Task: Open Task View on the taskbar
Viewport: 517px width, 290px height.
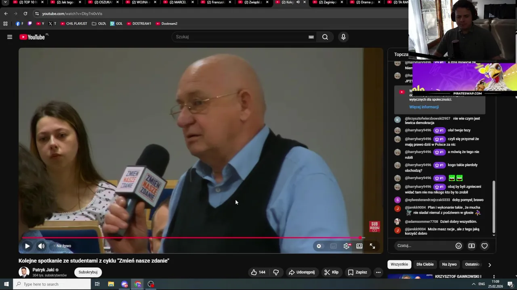Action: 97,284
